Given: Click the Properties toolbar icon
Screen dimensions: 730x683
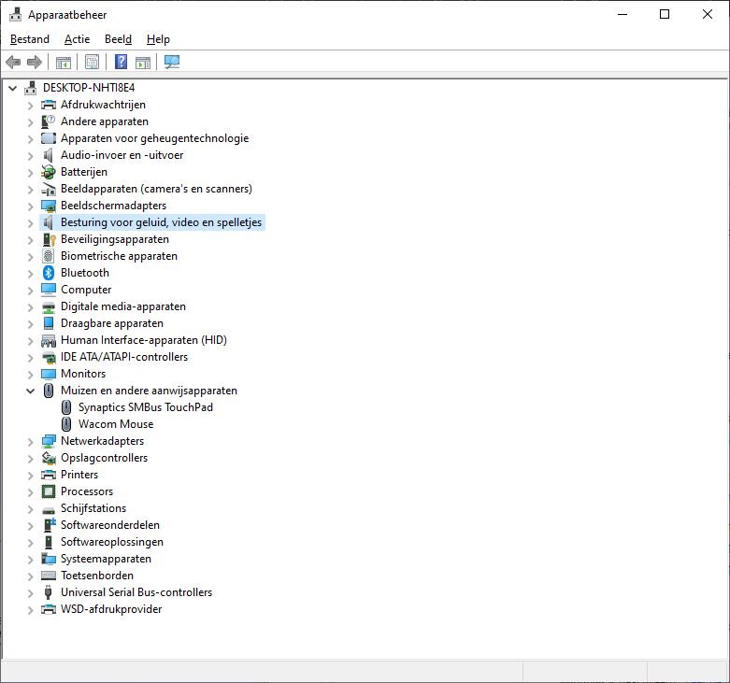Looking at the screenshot, I should click(x=92, y=63).
